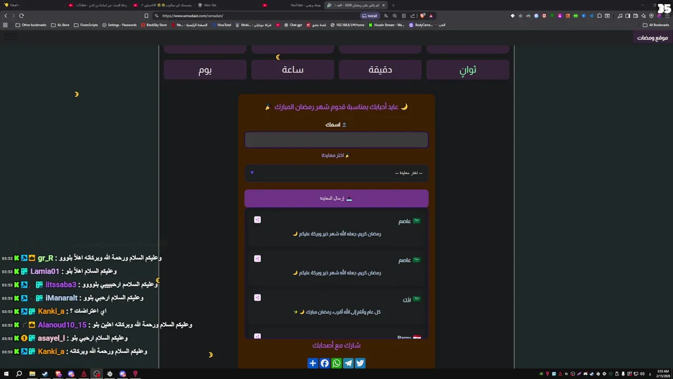
Task: Open the Ko Store bookmark
Action: pos(60,25)
